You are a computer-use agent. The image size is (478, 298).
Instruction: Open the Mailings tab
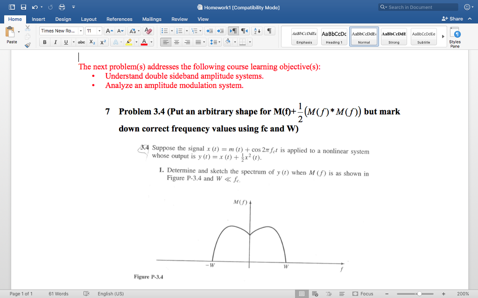pyautogui.click(x=152, y=20)
